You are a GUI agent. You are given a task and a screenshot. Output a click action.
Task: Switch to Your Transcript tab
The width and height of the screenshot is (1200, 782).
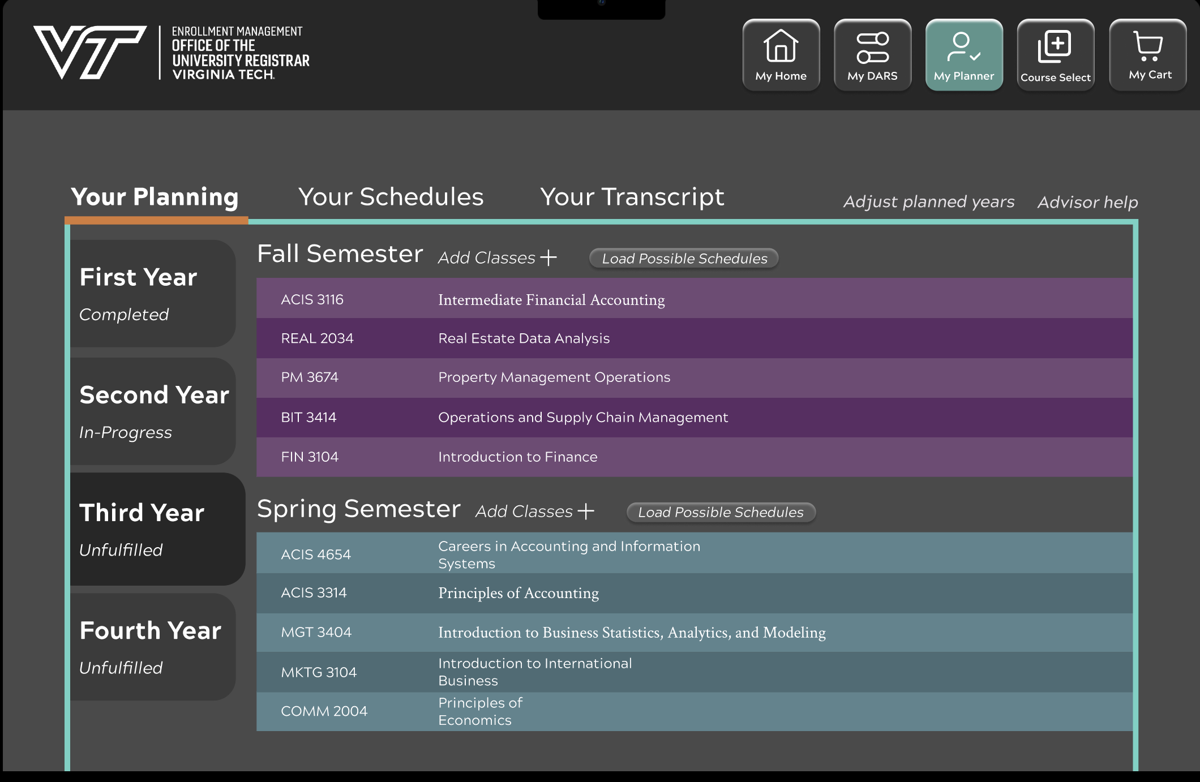[x=632, y=197]
